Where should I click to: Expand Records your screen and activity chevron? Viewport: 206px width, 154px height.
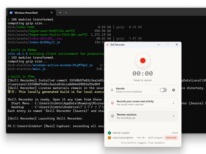click(174, 103)
